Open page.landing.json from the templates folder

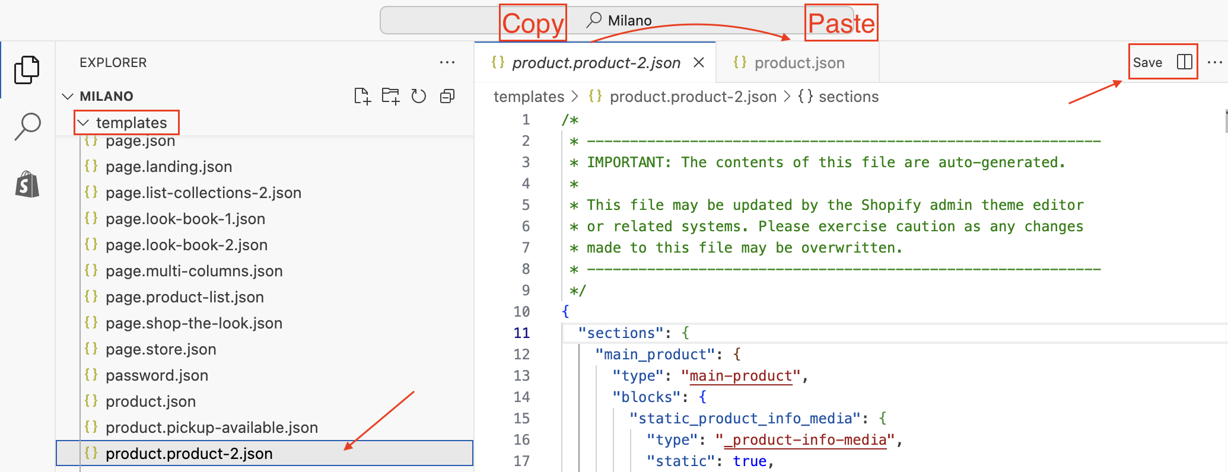coord(168,167)
